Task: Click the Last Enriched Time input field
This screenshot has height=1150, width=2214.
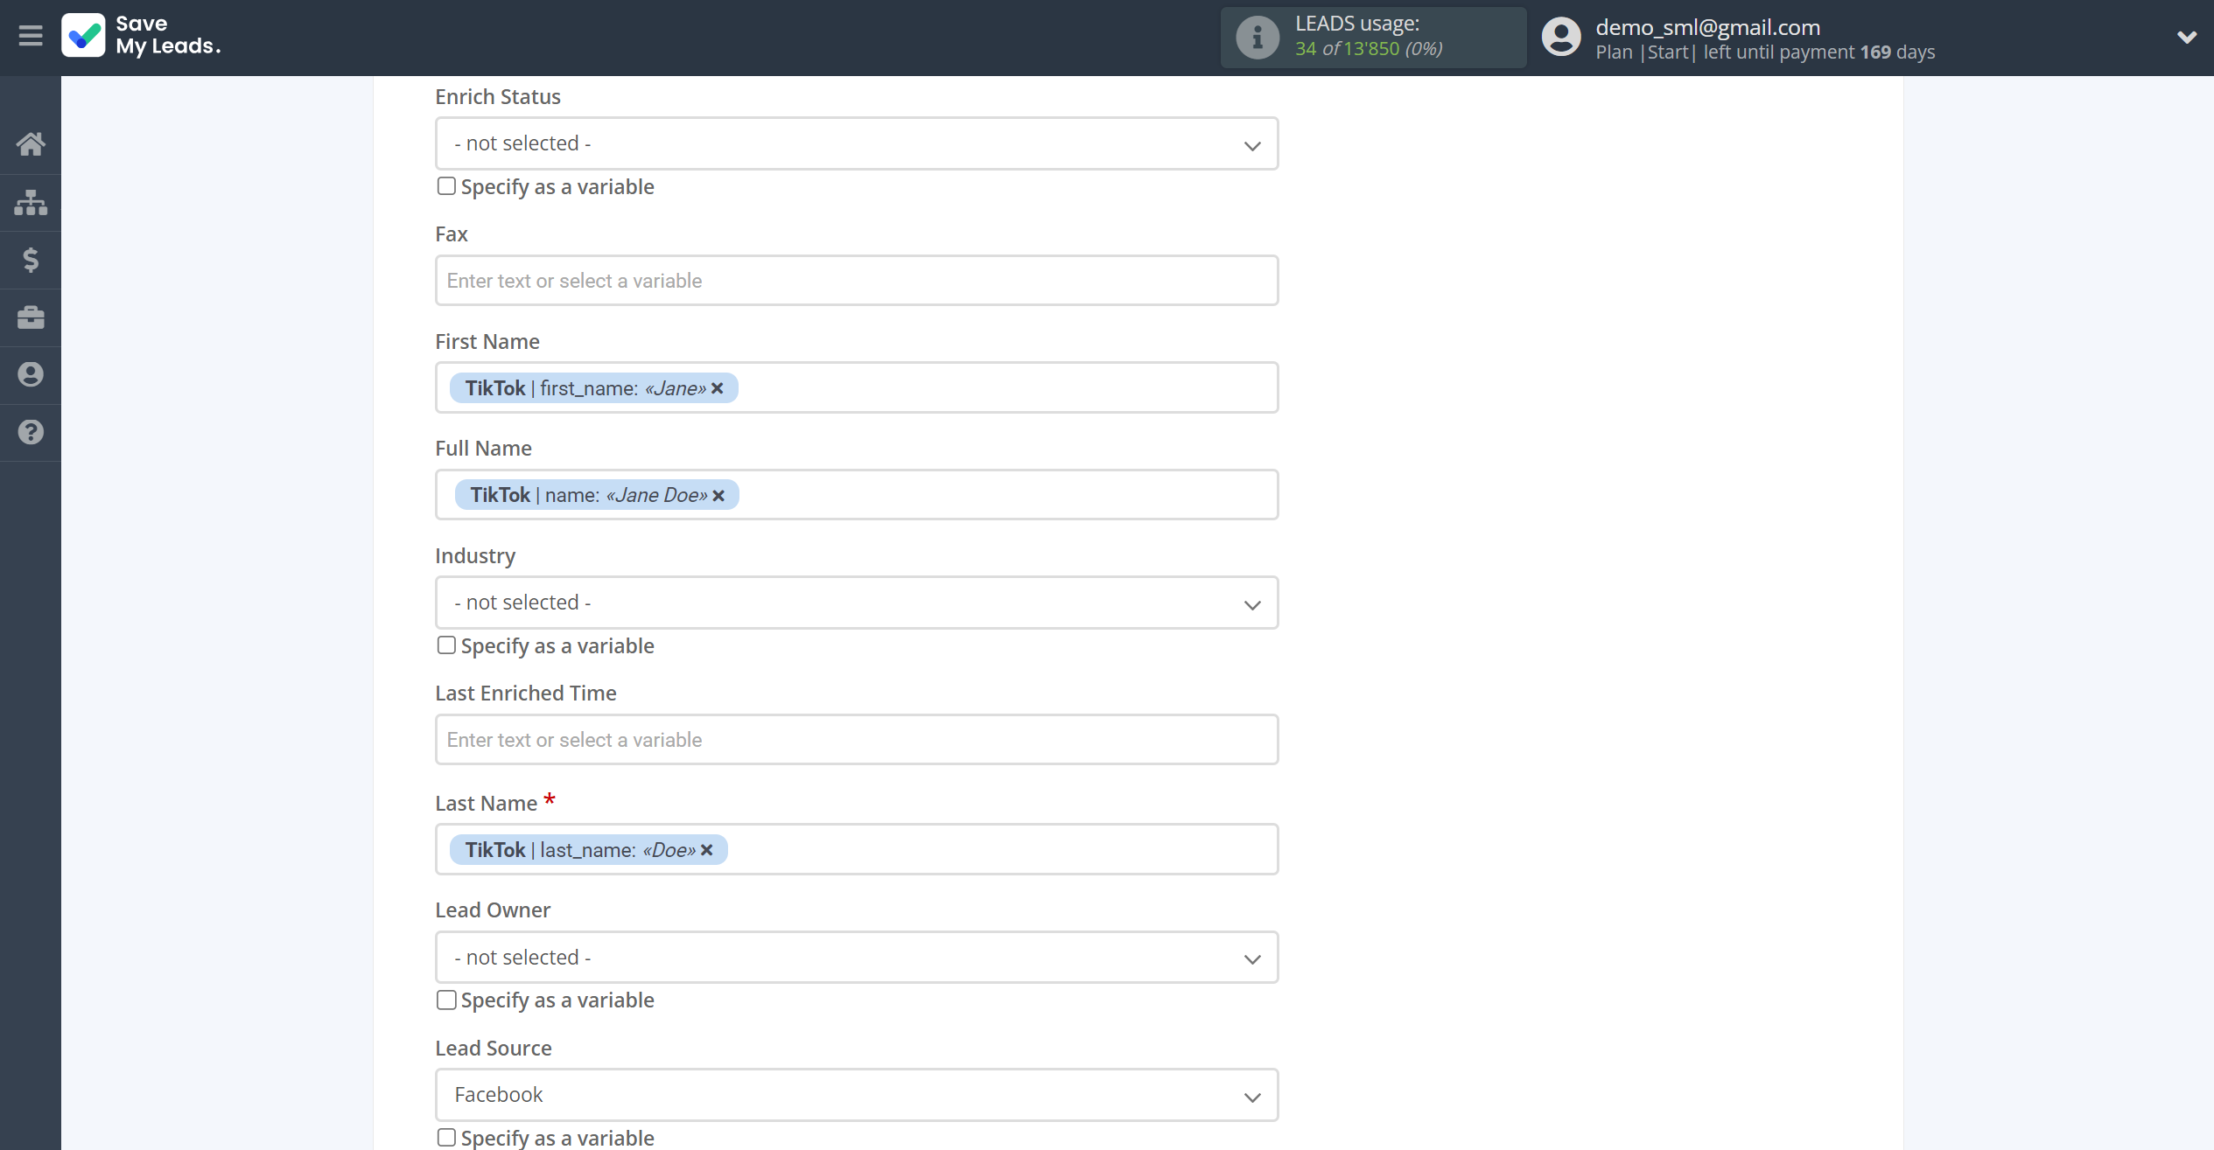Action: 857,739
